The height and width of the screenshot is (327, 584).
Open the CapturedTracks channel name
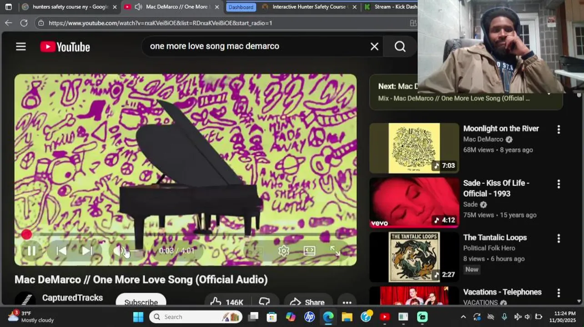click(72, 298)
